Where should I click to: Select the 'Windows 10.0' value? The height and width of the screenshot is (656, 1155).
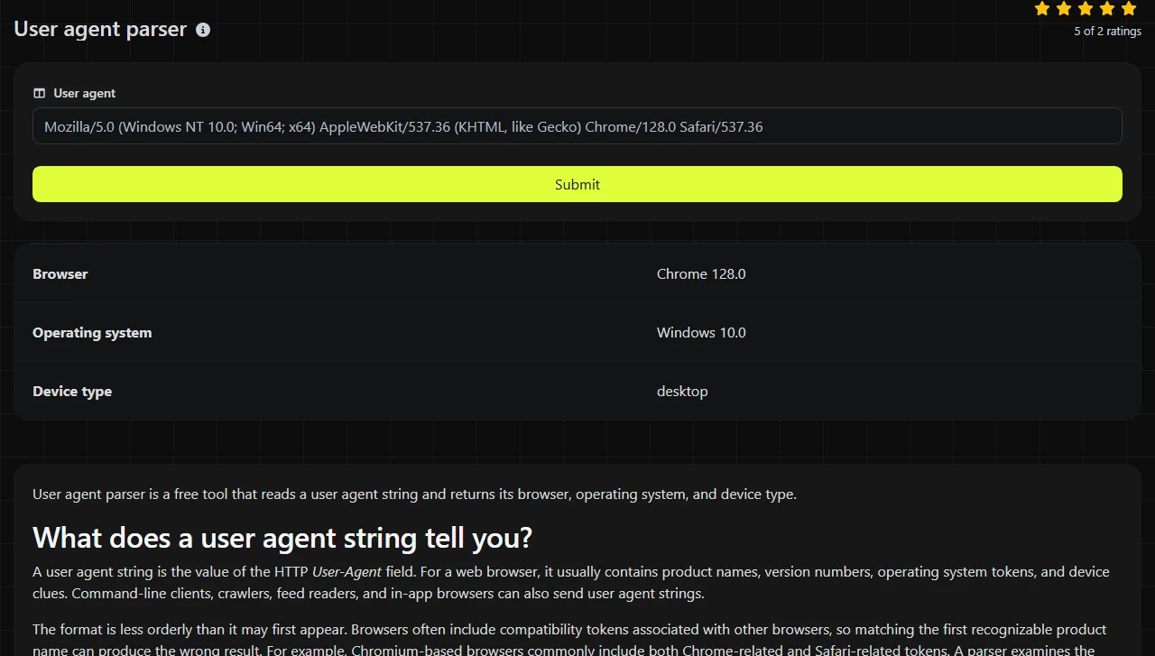pyautogui.click(x=701, y=333)
